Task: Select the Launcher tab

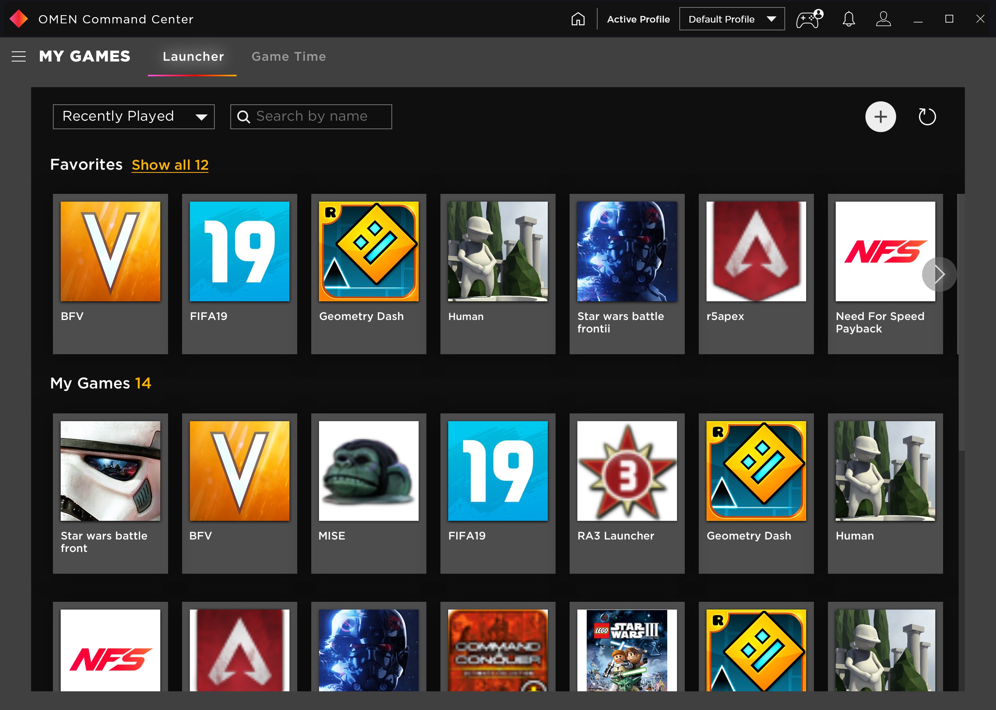Action: (x=193, y=57)
